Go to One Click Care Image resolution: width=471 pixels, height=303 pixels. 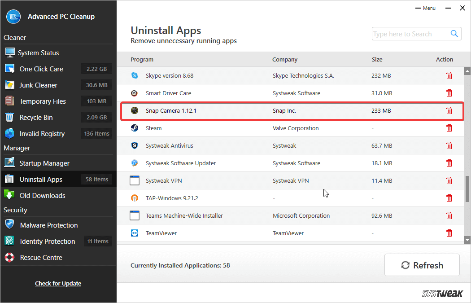click(41, 69)
